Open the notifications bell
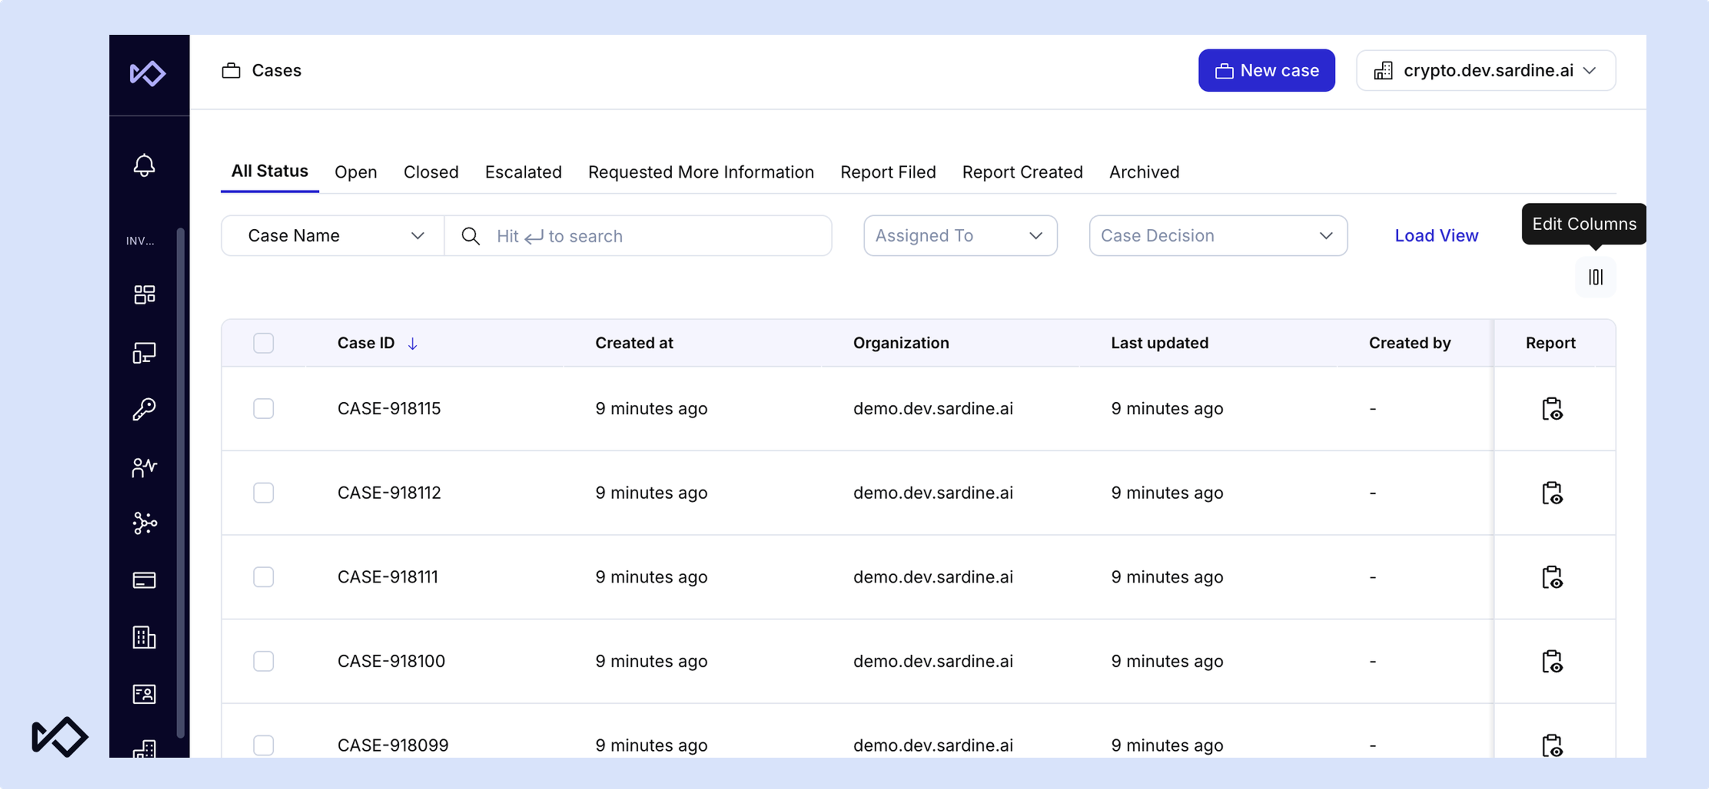1709x789 pixels. point(144,165)
